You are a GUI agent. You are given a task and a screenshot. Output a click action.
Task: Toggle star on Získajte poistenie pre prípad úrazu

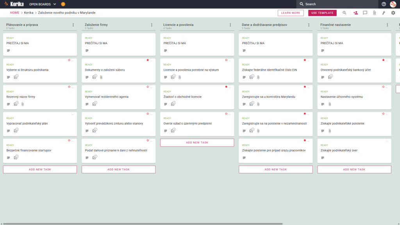(305, 141)
